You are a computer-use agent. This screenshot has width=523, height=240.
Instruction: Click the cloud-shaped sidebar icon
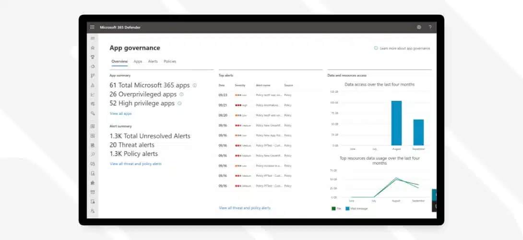pyautogui.click(x=93, y=66)
